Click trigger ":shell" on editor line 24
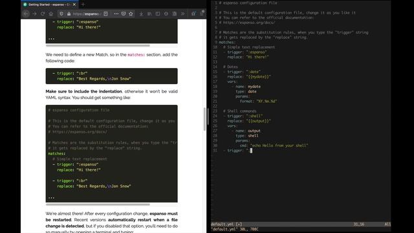Image resolution: width=414 pixels, height=233 pixels. pyautogui.click(x=243, y=116)
